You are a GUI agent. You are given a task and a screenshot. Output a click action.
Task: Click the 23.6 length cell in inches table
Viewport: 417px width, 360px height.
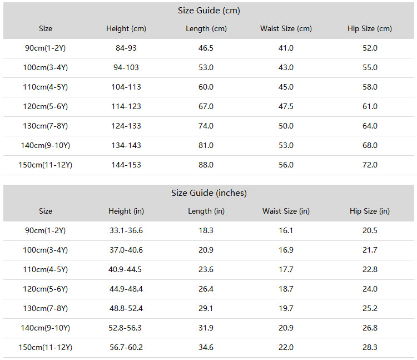[x=206, y=269]
